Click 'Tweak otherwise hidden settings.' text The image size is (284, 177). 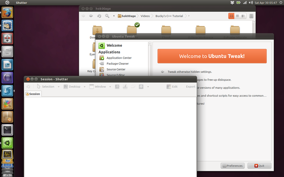pos(190,72)
